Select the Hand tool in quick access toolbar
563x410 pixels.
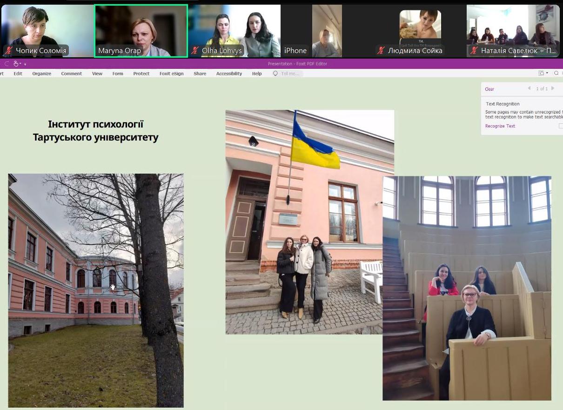[x=16, y=64]
